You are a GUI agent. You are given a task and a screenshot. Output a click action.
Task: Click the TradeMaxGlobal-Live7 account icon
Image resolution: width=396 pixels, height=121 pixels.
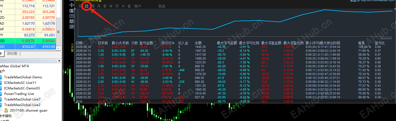[1, 99]
